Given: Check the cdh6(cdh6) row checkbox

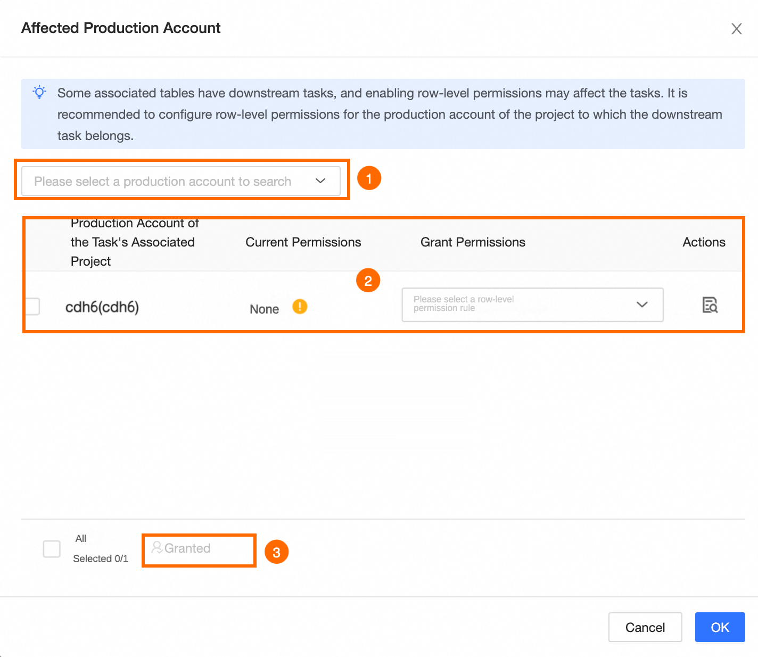Looking at the screenshot, I should pyautogui.click(x=32, y=306).
